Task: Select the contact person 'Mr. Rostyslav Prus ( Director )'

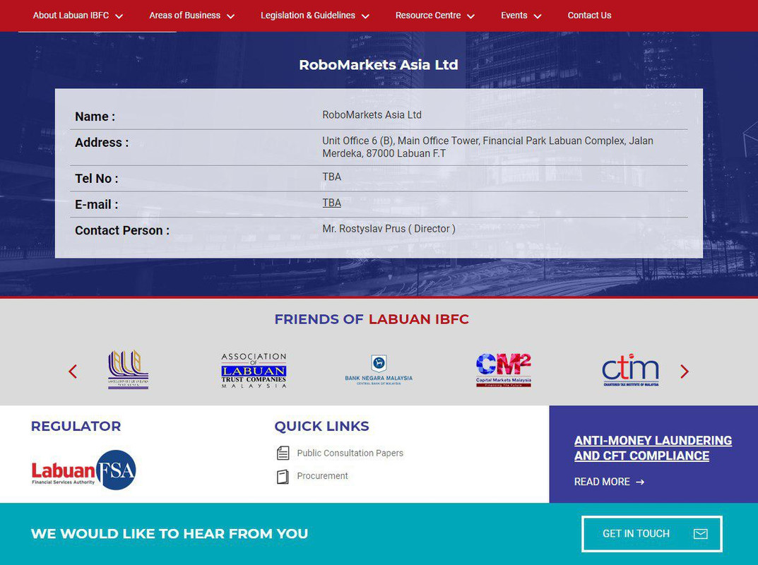Action: click(389, 229)
